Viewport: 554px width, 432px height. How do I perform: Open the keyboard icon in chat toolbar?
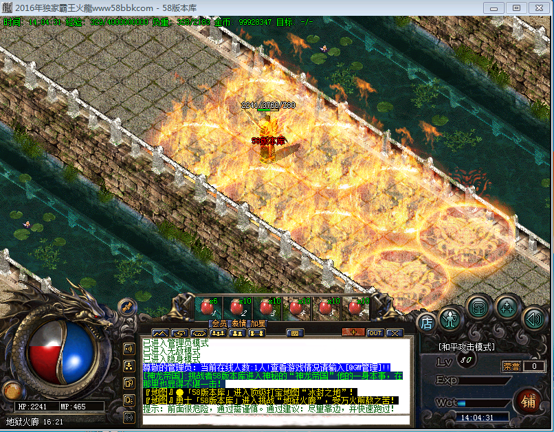[295, 333]
